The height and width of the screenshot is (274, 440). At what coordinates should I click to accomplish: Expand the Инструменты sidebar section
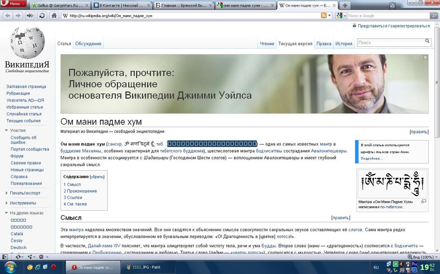point(7,203)
